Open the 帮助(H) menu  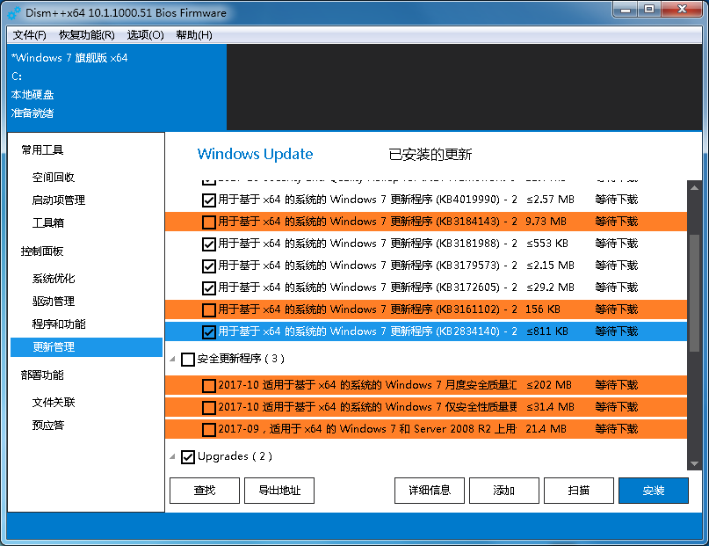pos(194,35)
